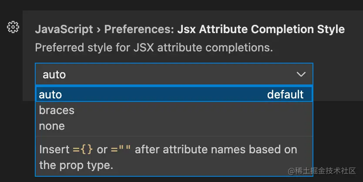Click the ="" code snippet in the description
This screenshot has width=363, height=182.
pyautogui.click(x=121, y=149)
